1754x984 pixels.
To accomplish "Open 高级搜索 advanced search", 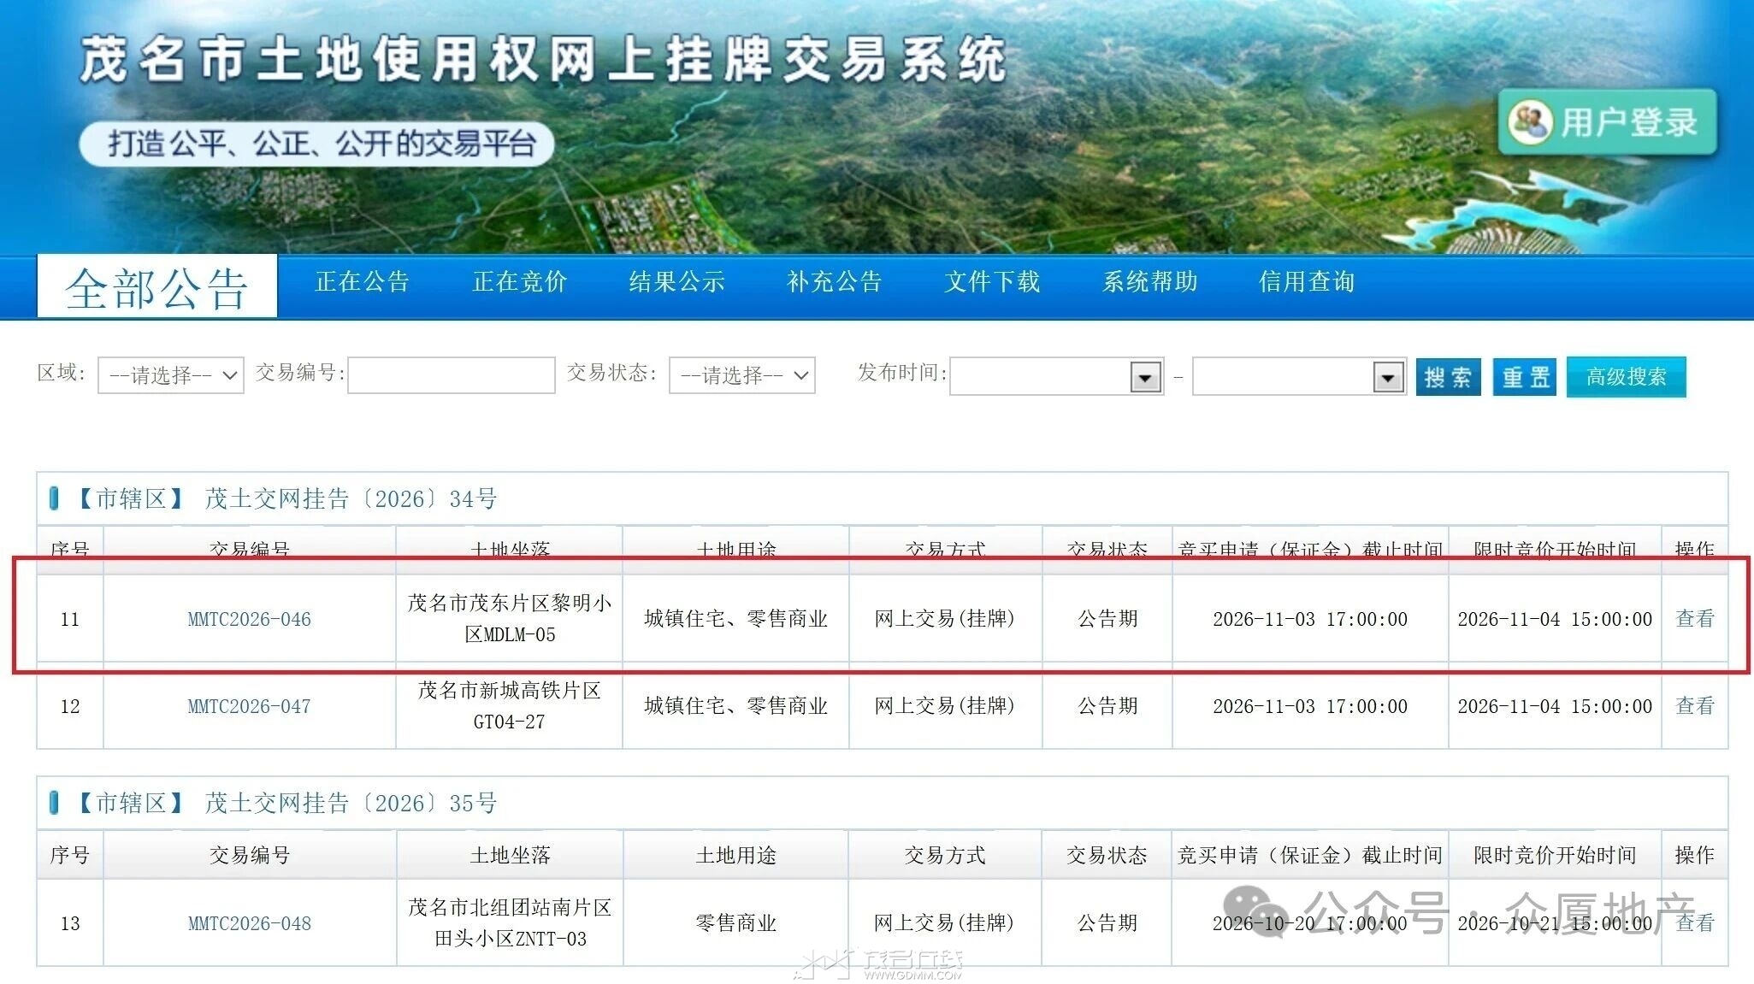I will (1626, 376).
